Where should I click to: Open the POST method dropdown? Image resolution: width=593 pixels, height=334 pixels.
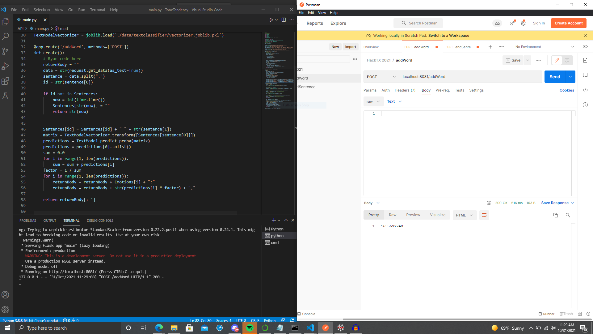(x=381, y=77)
